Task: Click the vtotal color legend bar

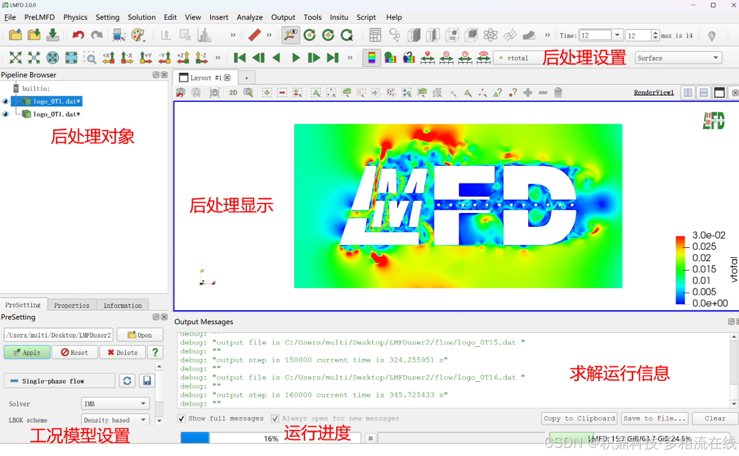Action: (680, 270)
